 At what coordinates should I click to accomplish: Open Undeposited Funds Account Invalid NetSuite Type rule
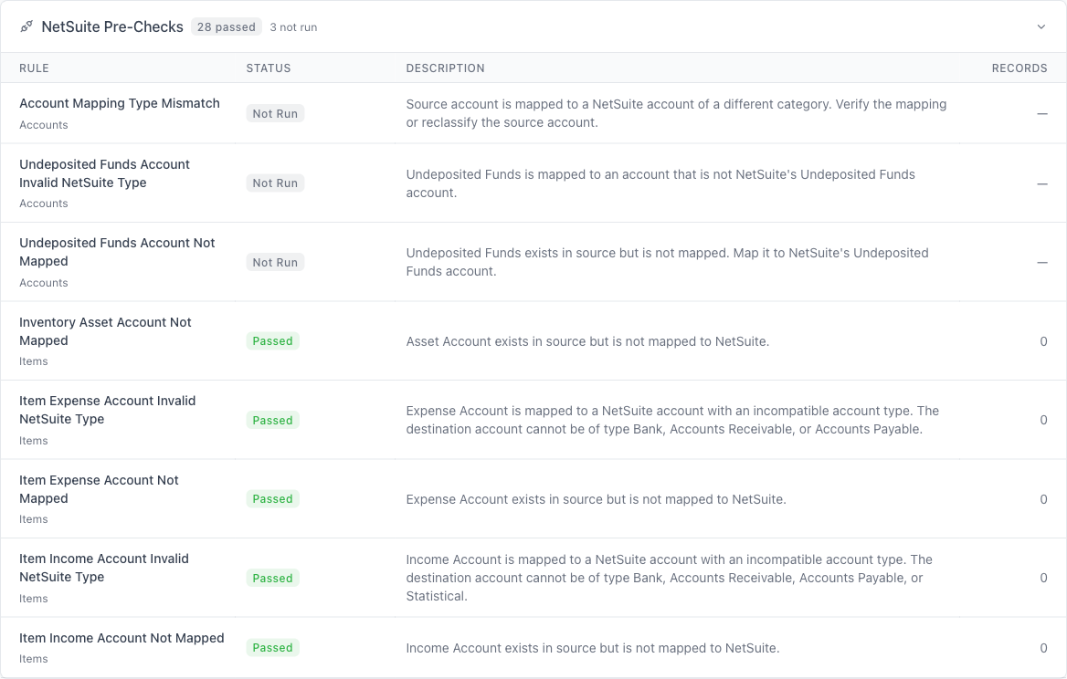[x=104, y=173]
